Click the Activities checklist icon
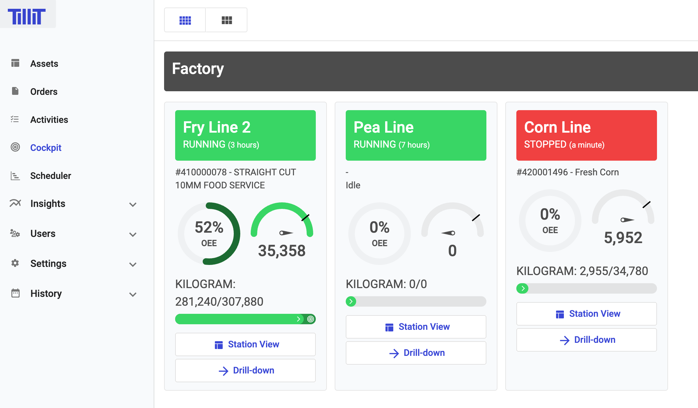Screen dimensions: 698x408 coord(15,119)
